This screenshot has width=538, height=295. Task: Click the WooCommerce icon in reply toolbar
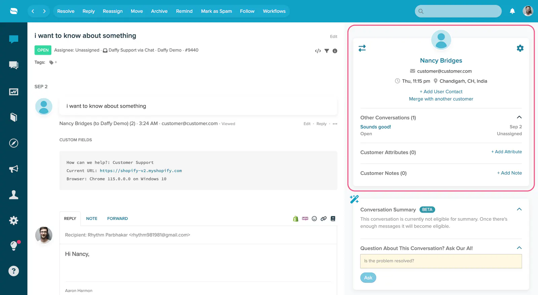[305, 219]
